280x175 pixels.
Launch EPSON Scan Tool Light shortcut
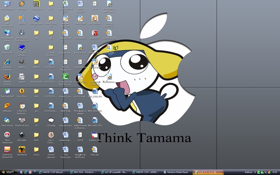tap(22, 36)
